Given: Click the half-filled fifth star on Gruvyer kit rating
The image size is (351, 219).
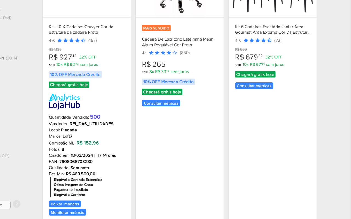Looking at the screenshot, I should tap(83, 40).
